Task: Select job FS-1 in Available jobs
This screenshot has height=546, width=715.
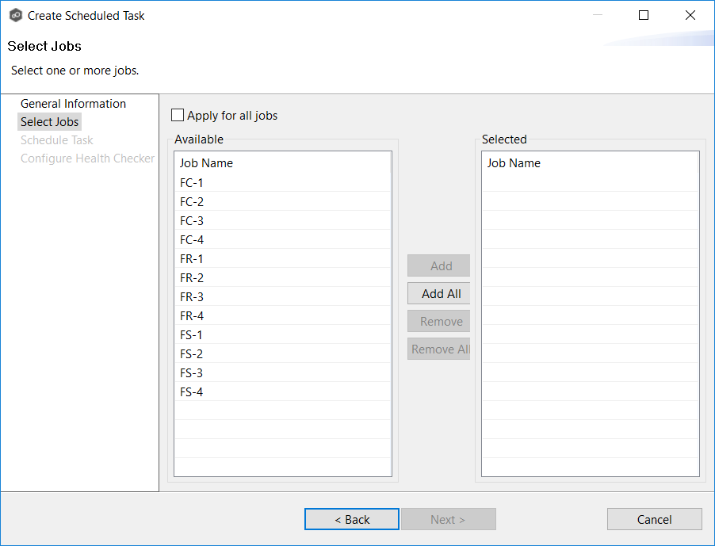Action: pyautogui.click(x=191, y=334)
